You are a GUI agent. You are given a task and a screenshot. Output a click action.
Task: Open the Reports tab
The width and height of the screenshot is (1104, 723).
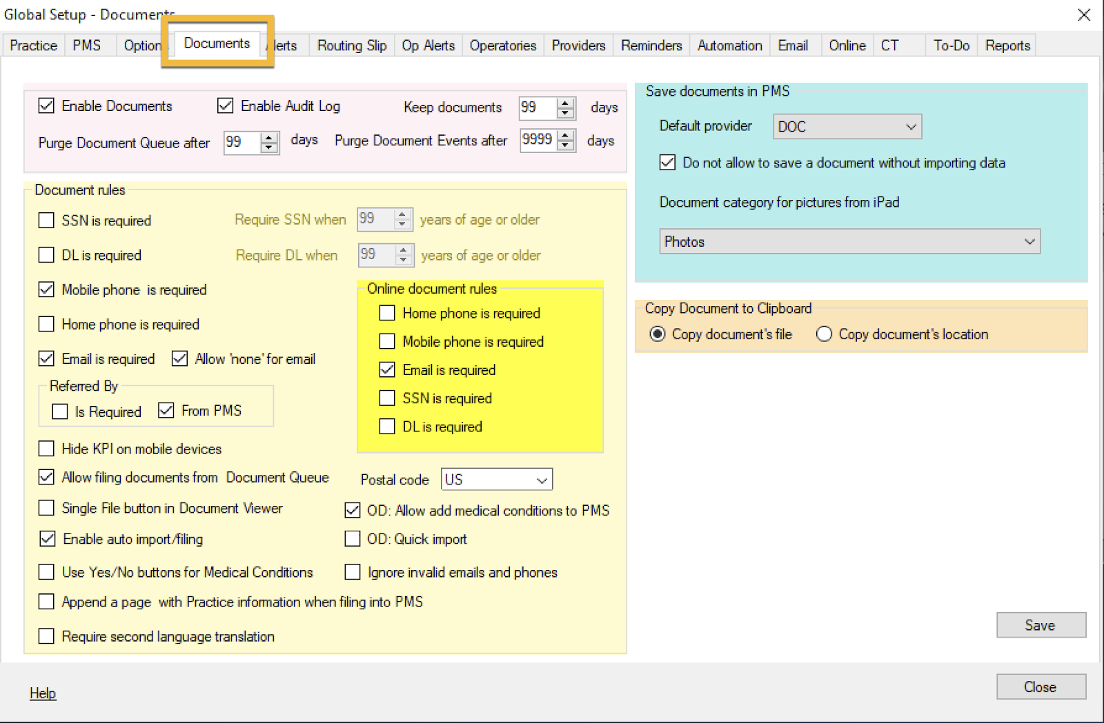coord(1007,45)
